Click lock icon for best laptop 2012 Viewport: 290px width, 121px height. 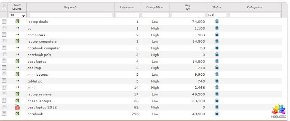coord(217,107)
